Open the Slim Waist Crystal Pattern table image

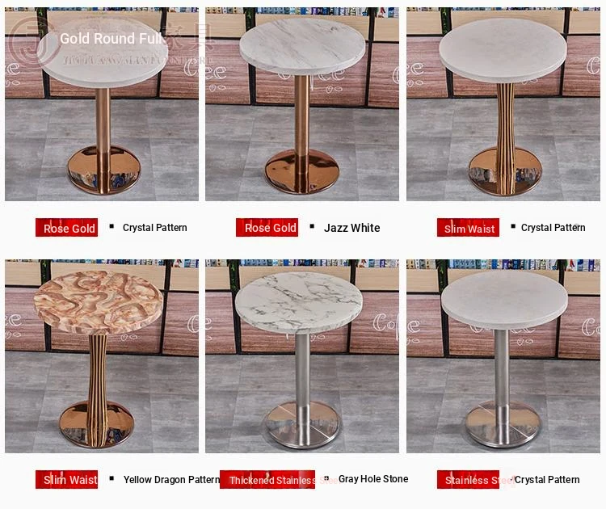[x=503, y=104]
